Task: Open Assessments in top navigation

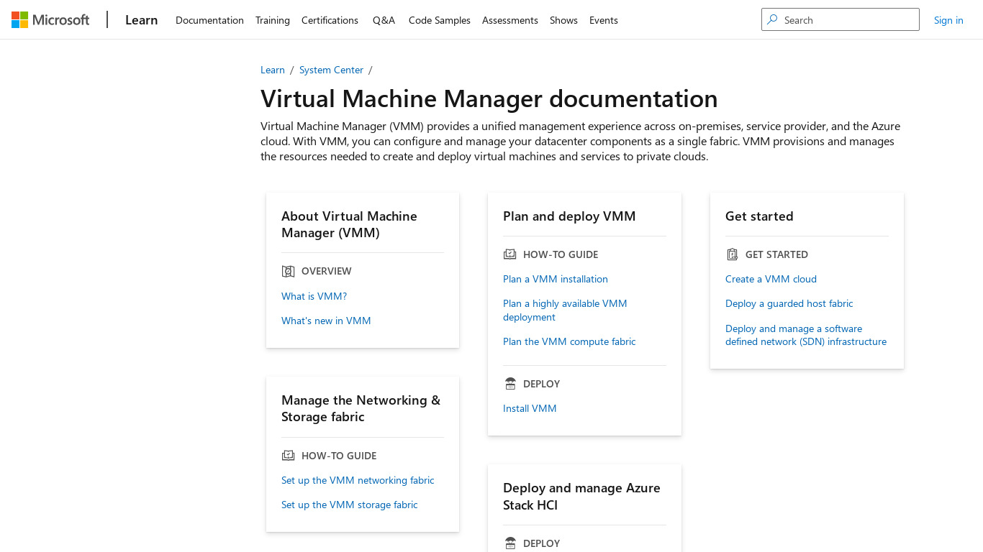Action: (x=510, y=20)
